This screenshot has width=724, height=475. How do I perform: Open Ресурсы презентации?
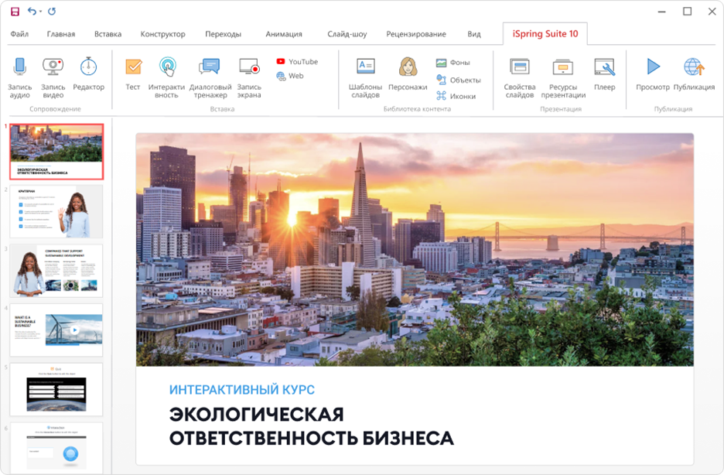click(563, 77)
